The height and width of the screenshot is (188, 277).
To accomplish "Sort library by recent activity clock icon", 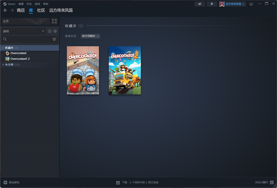I will tap(50, 31).
